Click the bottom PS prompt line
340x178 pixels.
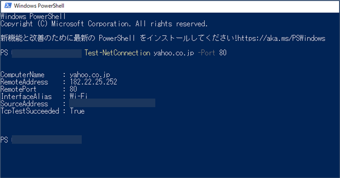tap(41, 140)
